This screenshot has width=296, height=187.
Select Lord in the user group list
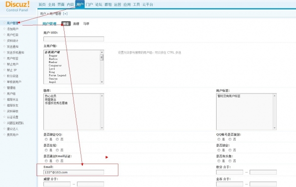[x=52, y=69]
